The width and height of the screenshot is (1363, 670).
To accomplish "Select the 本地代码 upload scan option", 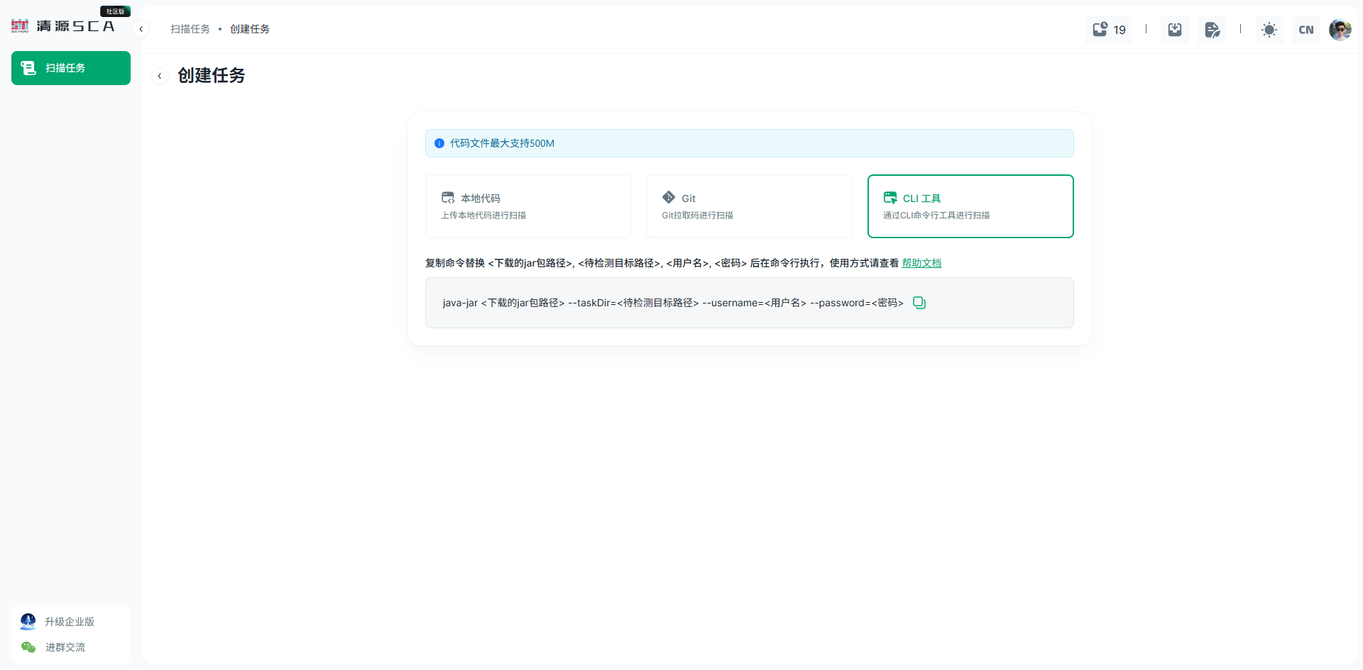I will 528,206.
